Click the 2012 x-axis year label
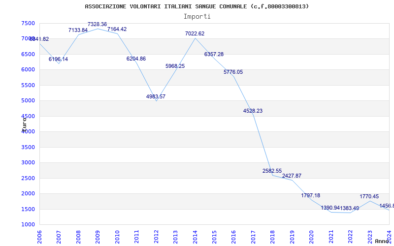394x246 pixels. coord(156,237)
